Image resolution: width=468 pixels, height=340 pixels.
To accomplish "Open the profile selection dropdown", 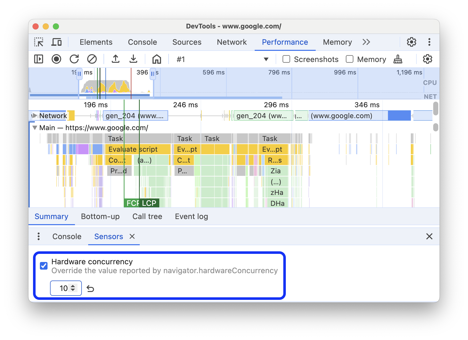I will coord(266,59).
